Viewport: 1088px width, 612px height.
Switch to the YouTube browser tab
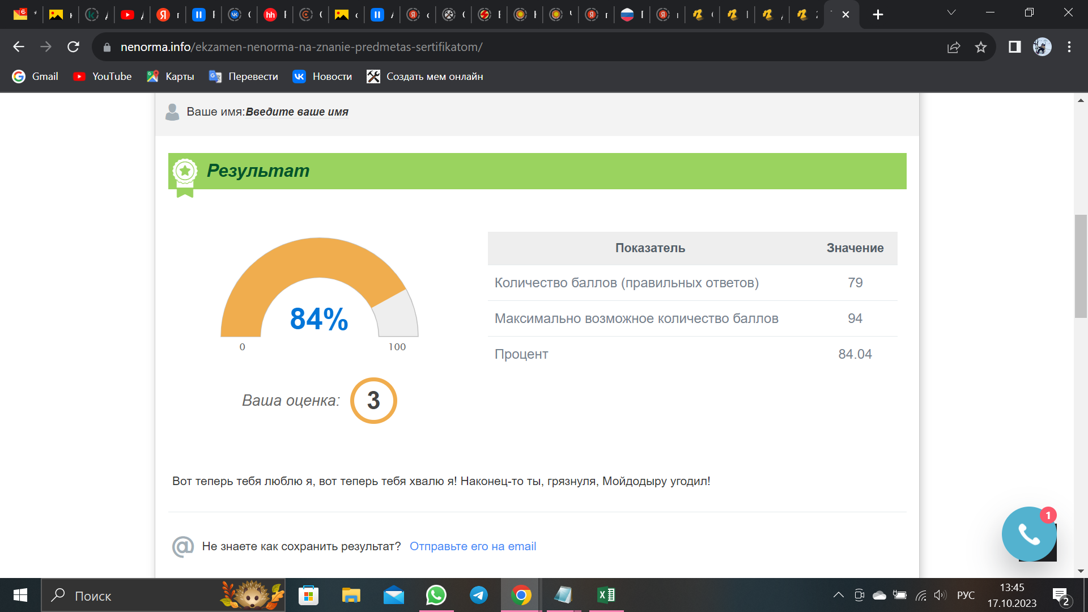point(128,15)
